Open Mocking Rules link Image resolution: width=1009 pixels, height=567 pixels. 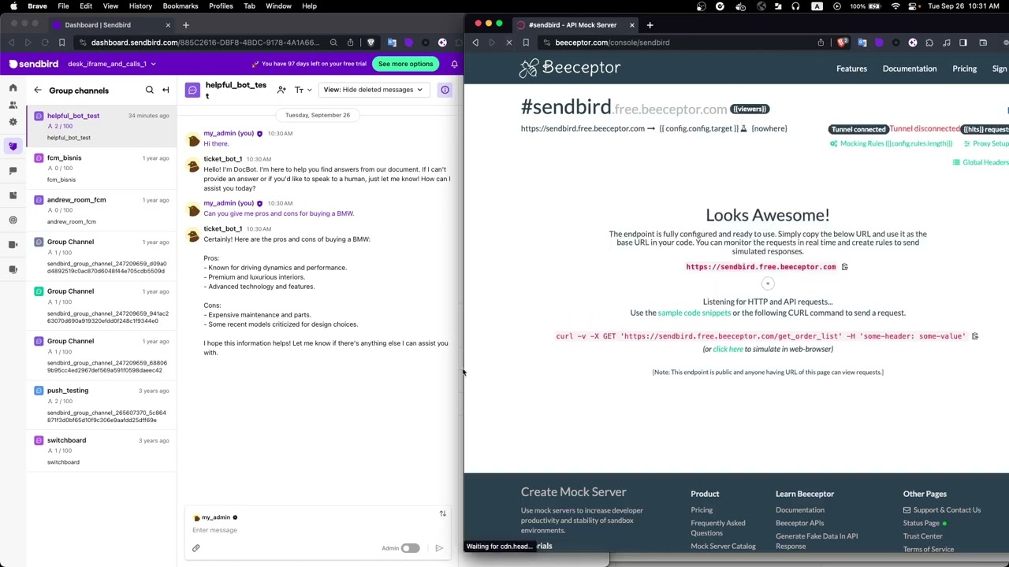tap(891, 144)
